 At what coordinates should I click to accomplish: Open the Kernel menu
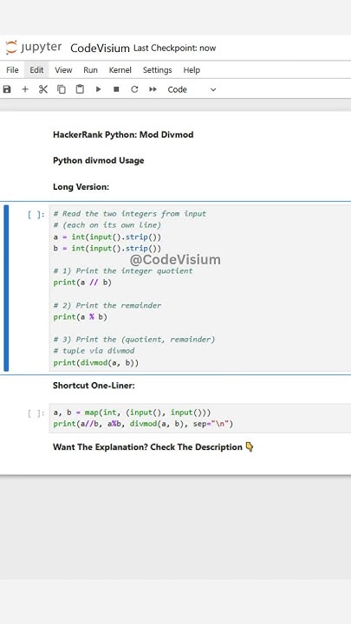(x=120, y=70)
